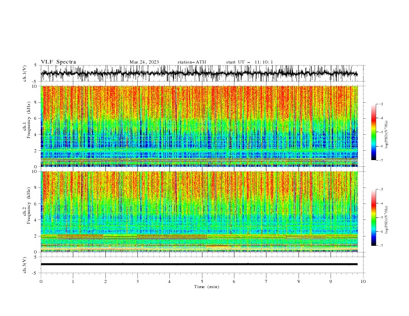Viewport: 409px width, 316px height.
Task: Click the time axis tick label "5"
Action: coord(202,281)
